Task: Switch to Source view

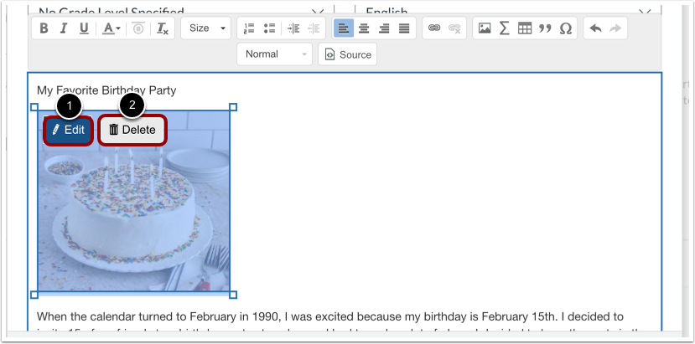Action: (x=347, y=54)
